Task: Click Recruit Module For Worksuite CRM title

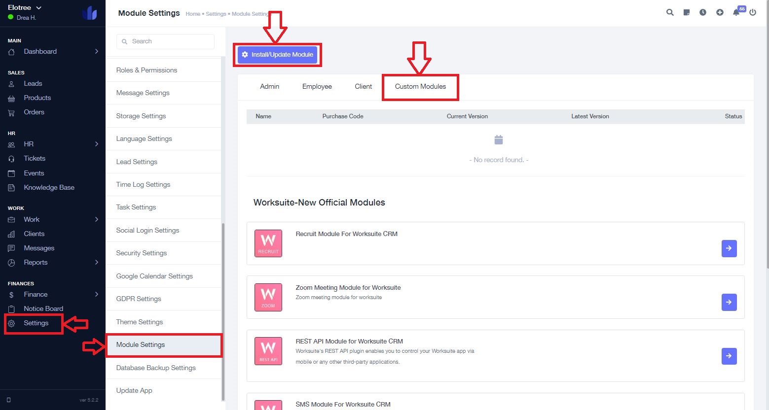Action: click(346, 234)
